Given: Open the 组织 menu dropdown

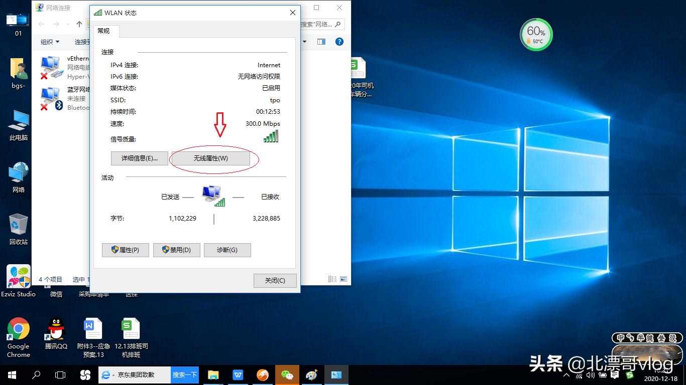Looking at the screenshot, I should (x=49, y=42).
